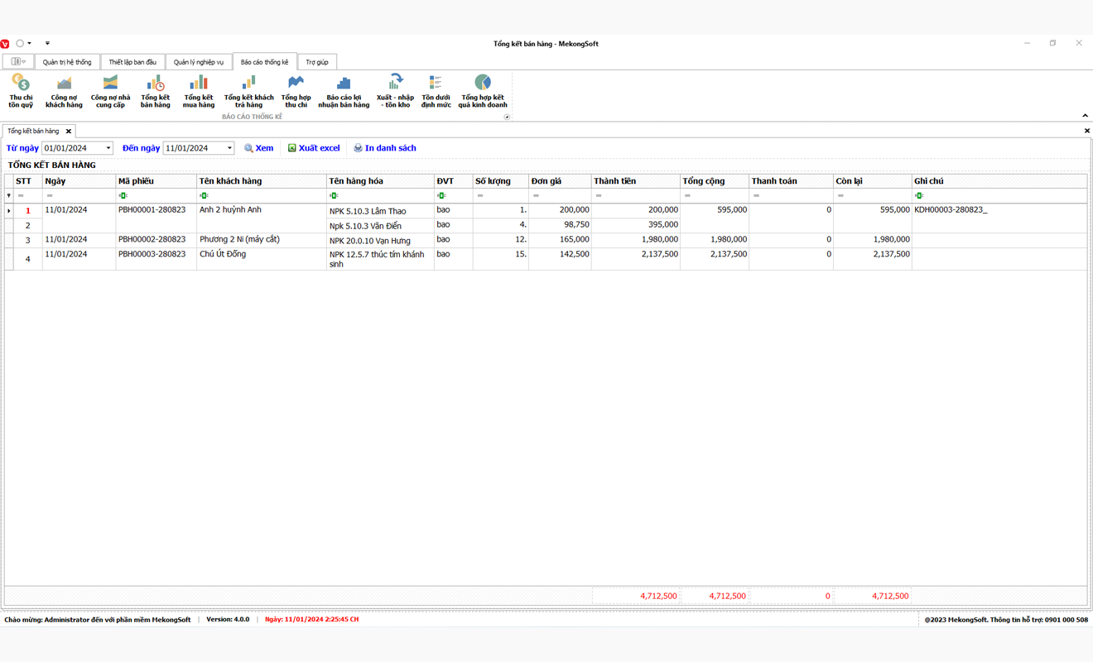Open Công nợ nhà cung cấp report
Image resolution: width=1093 pixels, height=662 pixels.
[x=110, y=91]
